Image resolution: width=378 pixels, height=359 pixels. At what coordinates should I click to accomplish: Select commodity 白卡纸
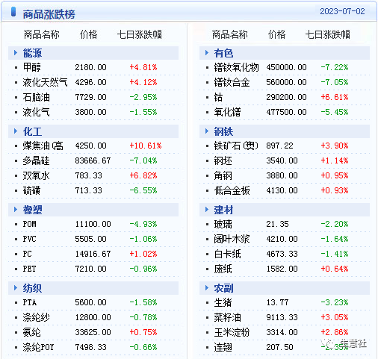click(227, 254)
